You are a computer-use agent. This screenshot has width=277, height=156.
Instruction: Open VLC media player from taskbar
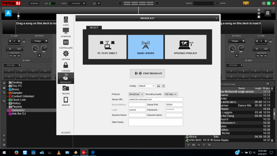pyautogui.click(x=59, y=153)
